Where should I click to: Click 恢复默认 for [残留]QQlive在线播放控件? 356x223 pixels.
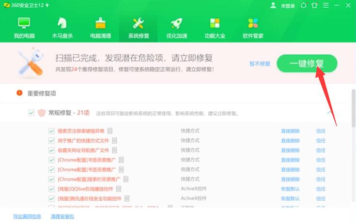[x=291, y=189]
